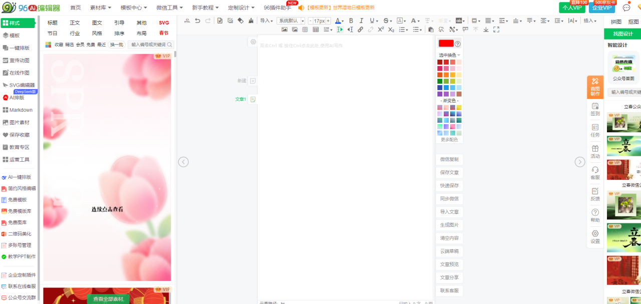
Task: Select the large red color swatch
Action: pos(446,44)
